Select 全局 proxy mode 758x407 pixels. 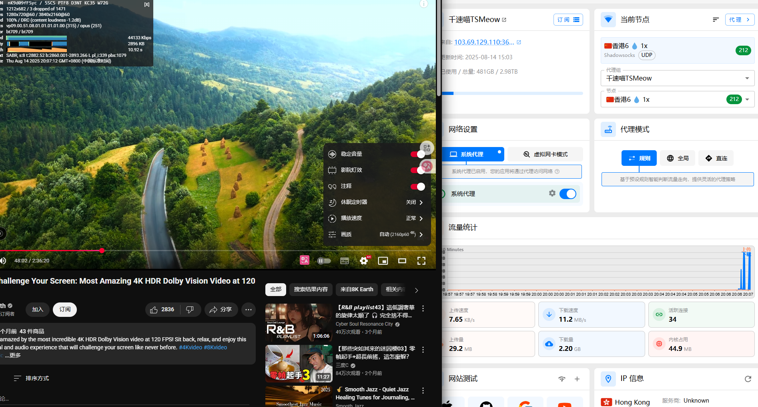coord(678,158)
